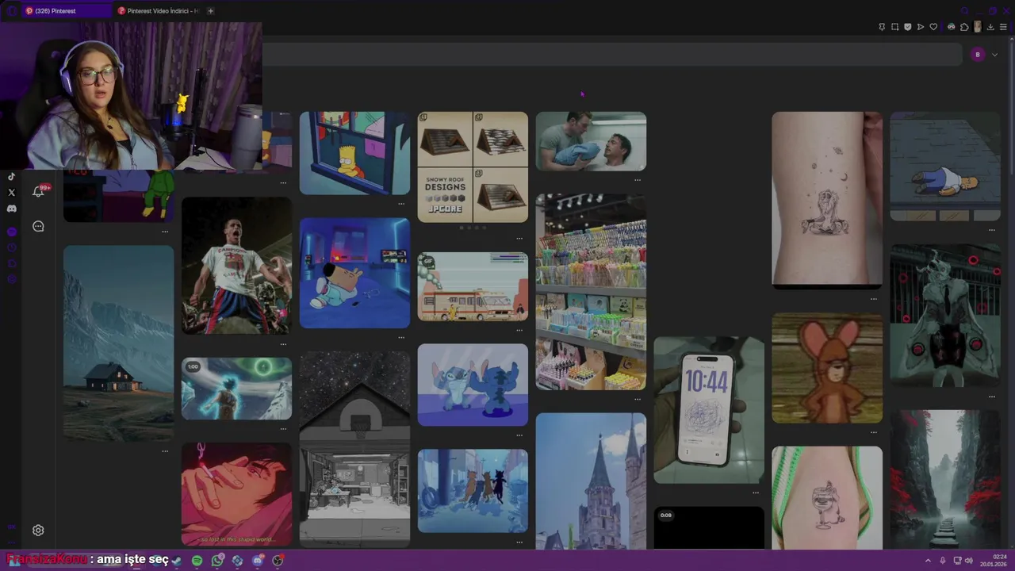Screen dimensions: 1015x571
Task: Click the pin icon in browser toolbar
Action: point(882,27)
